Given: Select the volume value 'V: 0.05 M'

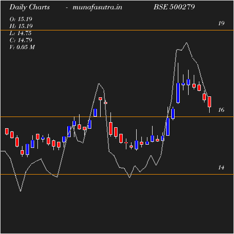Looking at the screenshot, I should pos(22,47).
